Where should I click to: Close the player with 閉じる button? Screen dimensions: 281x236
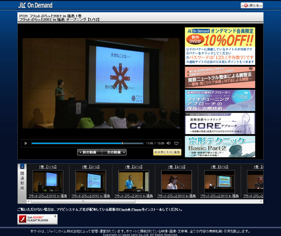tap(252, 6)
